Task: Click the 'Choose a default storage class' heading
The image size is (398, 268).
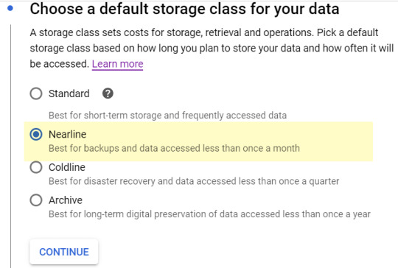Action: pyautogui.click(x=184, y=9)
